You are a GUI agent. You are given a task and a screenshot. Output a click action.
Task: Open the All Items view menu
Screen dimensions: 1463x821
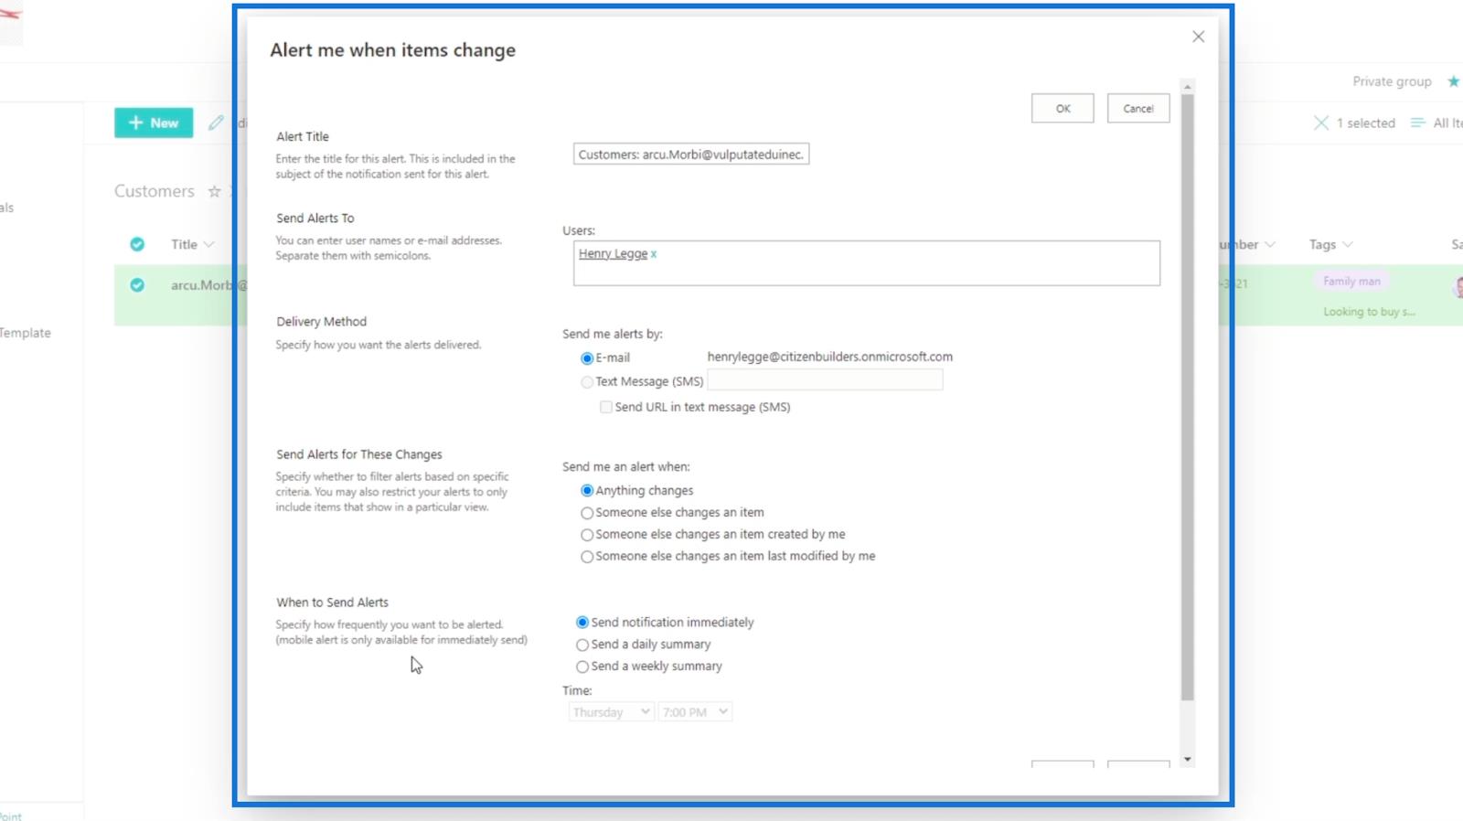coord(1438,123)
